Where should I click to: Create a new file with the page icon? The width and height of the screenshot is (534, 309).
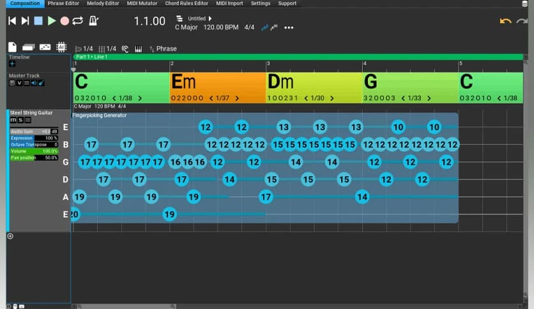12,47
